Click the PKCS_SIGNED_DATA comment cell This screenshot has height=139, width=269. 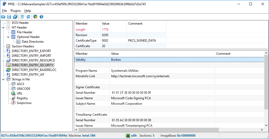(142, 41)
